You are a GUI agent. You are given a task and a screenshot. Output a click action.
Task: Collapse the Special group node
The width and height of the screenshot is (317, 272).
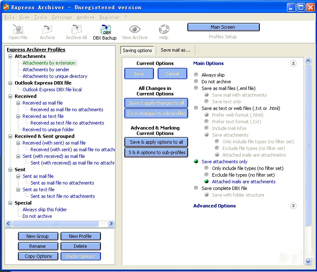10,203
